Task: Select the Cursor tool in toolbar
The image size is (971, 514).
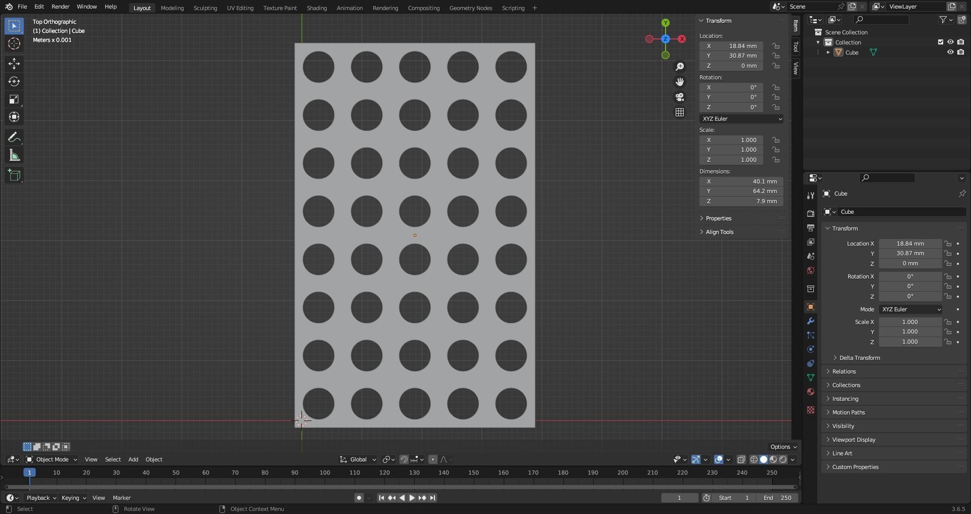Action: click(14, 44)
